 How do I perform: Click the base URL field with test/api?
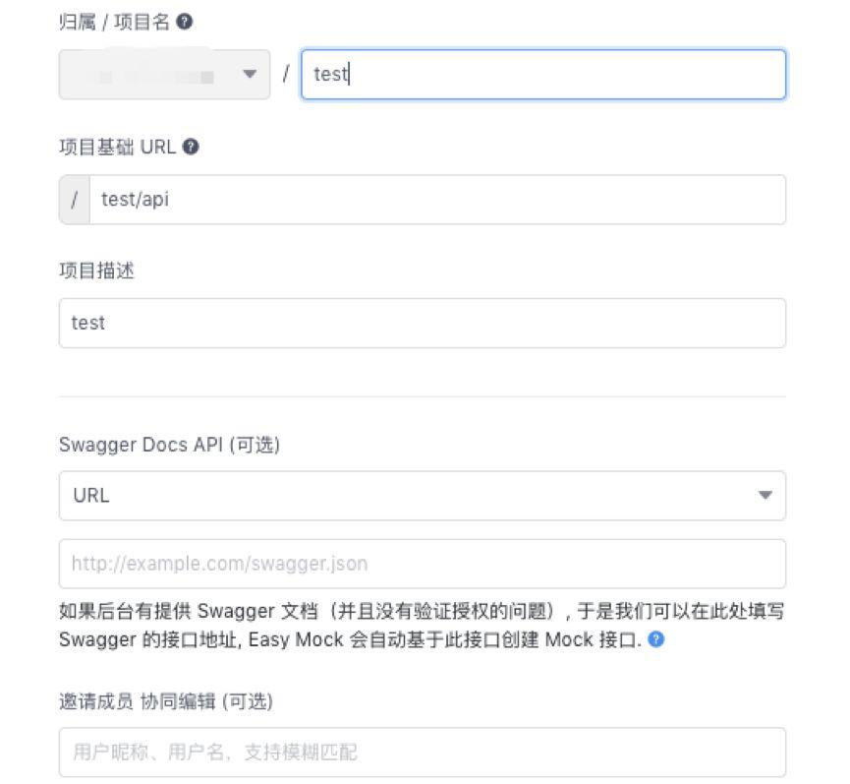(437, 200)
